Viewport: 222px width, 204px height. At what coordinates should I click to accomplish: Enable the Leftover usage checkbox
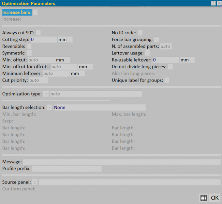[x=147, y=53]
